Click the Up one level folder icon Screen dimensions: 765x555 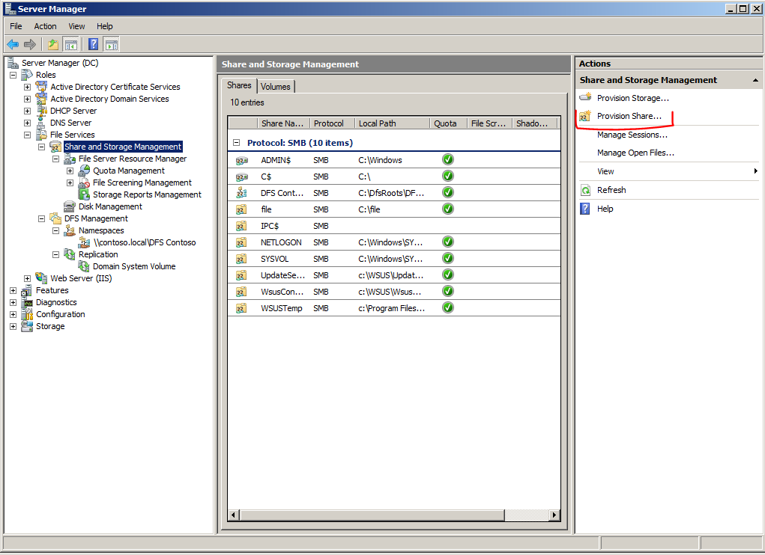52,45
